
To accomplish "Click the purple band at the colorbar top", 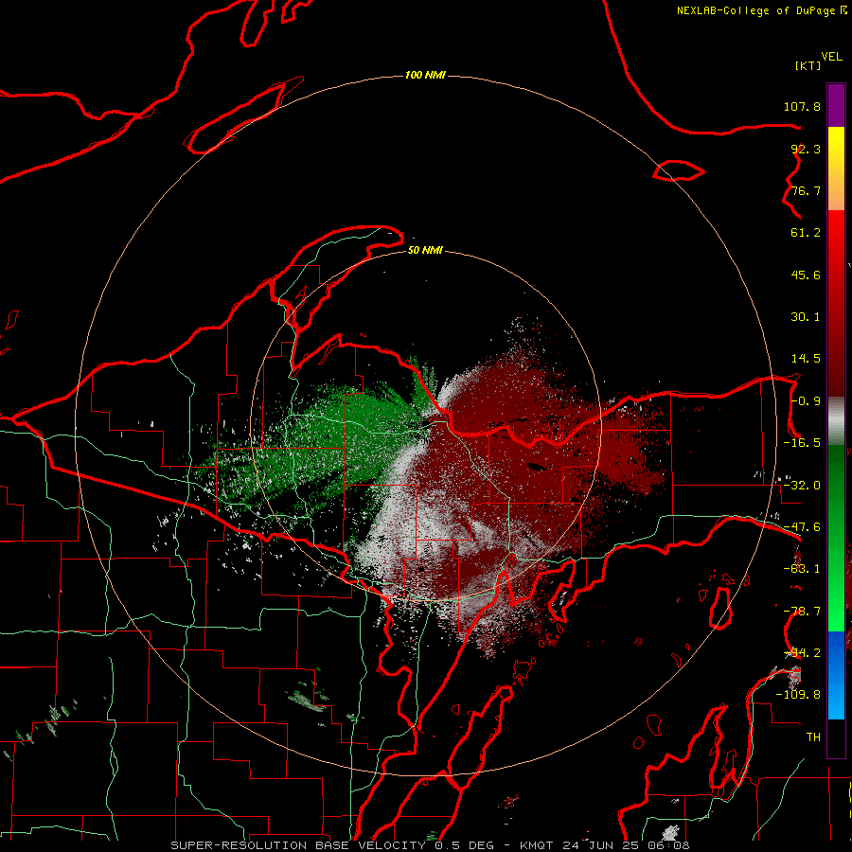I will pos(836,105).
